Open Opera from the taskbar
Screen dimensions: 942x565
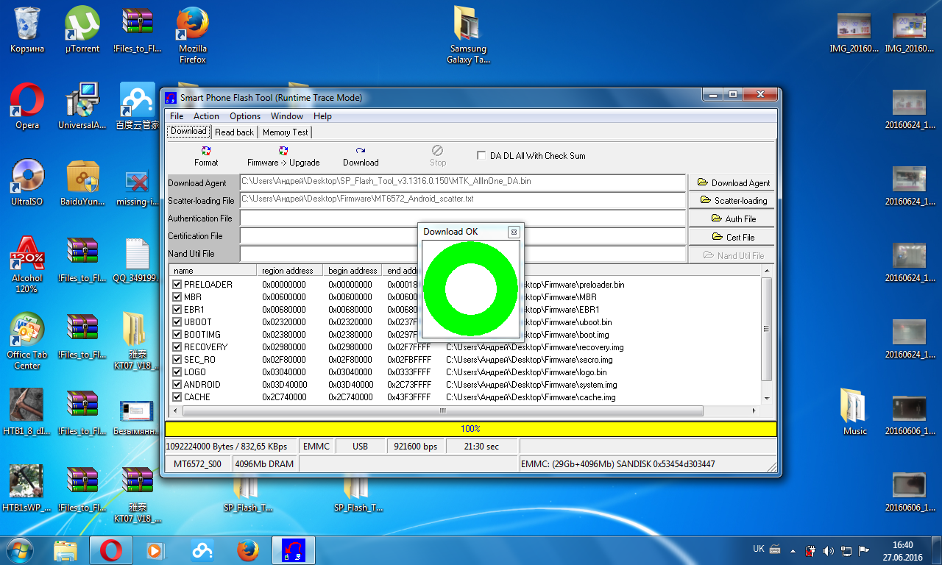point(111,550)
